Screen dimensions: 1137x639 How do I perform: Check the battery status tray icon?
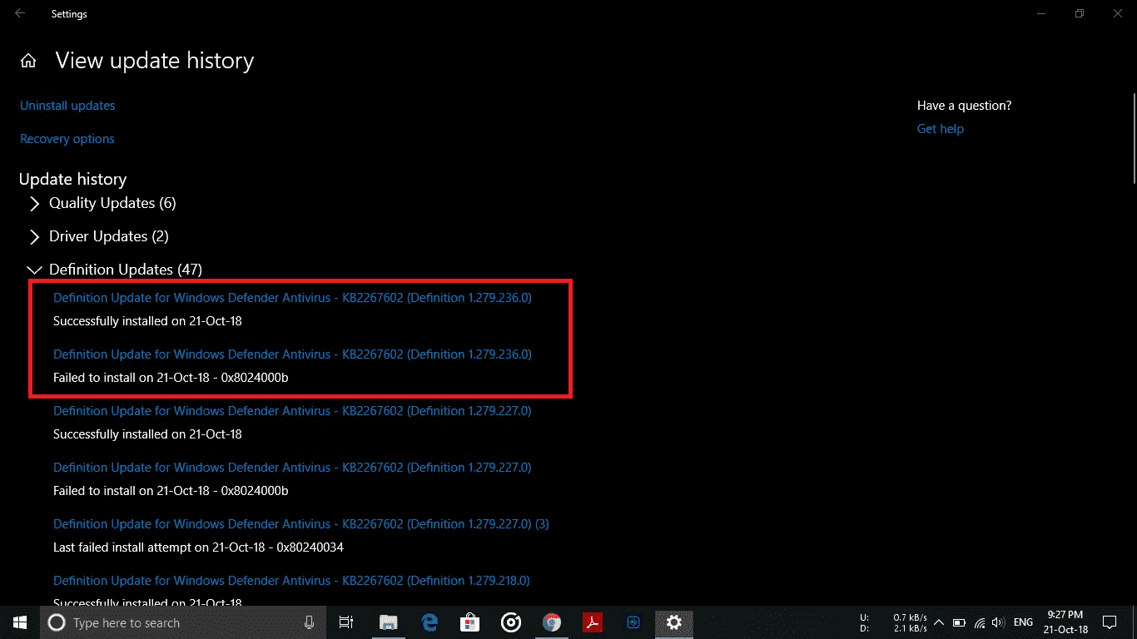pyautogui.click(x=959, y=622)
